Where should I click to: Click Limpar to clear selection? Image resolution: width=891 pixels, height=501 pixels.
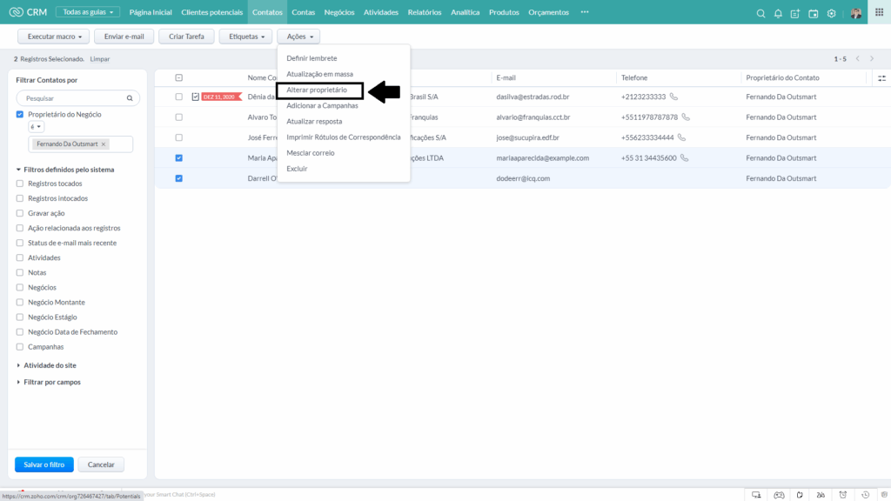tap(99, 59)
